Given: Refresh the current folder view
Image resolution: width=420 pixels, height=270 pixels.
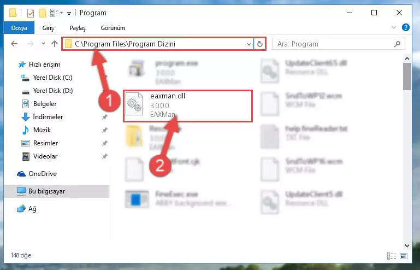Looking at the screenshot, I should point(259,44).
